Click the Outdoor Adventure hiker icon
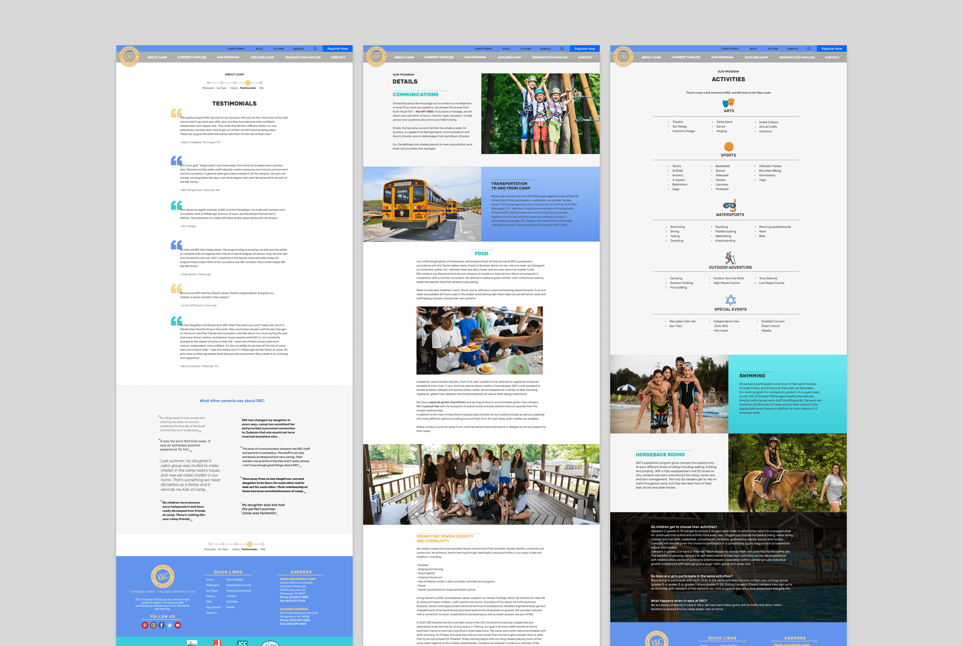This screenshot has width=963, height=646. click(x=730, y=258)
